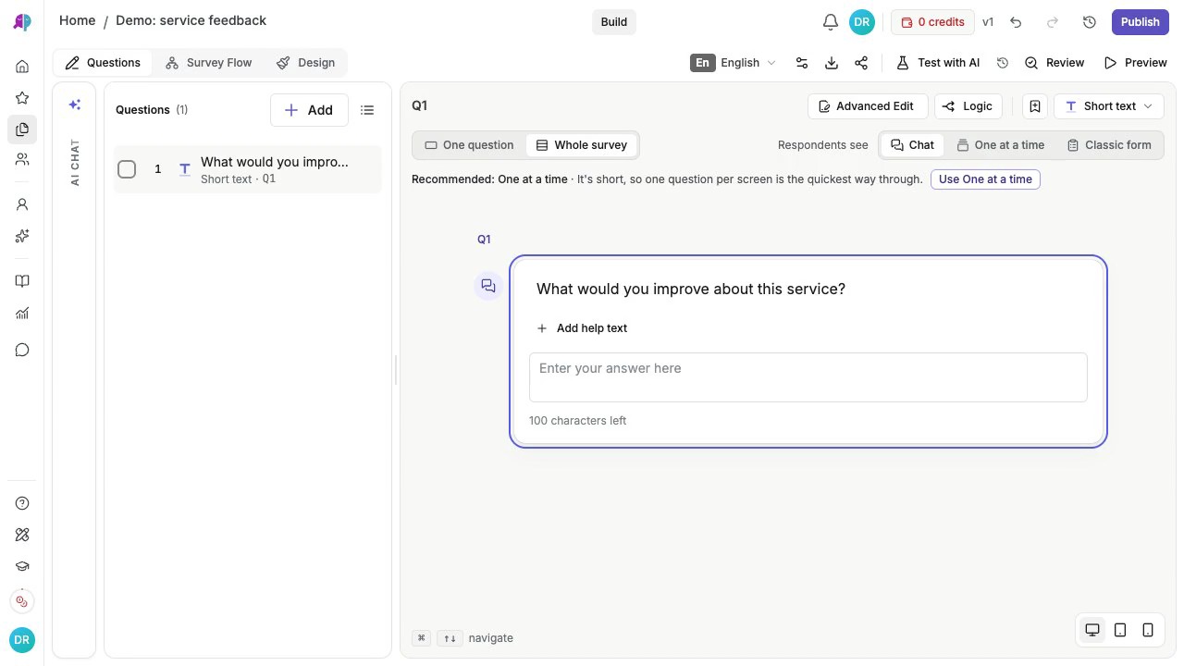The image size is (1184, 666).
Task: Click the Home breadcrumb
Action: coord(77,20)
